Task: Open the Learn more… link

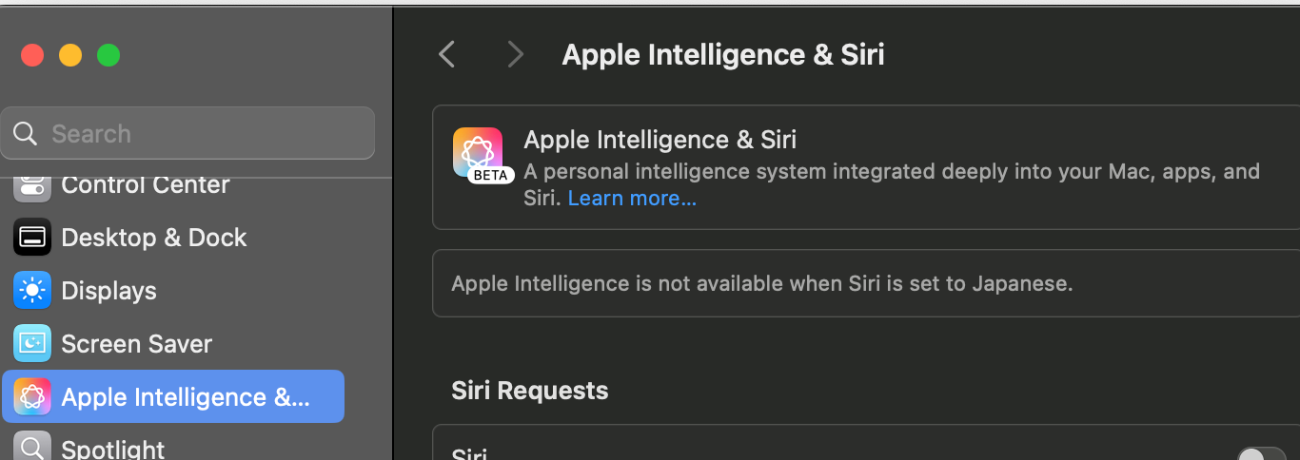Action: pyautogui.click(x=632, y=199)
